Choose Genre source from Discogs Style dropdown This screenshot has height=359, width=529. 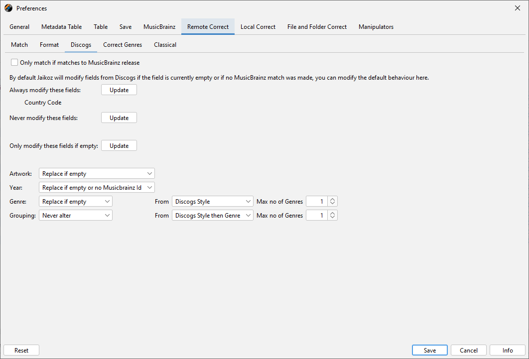coord(213,202)
